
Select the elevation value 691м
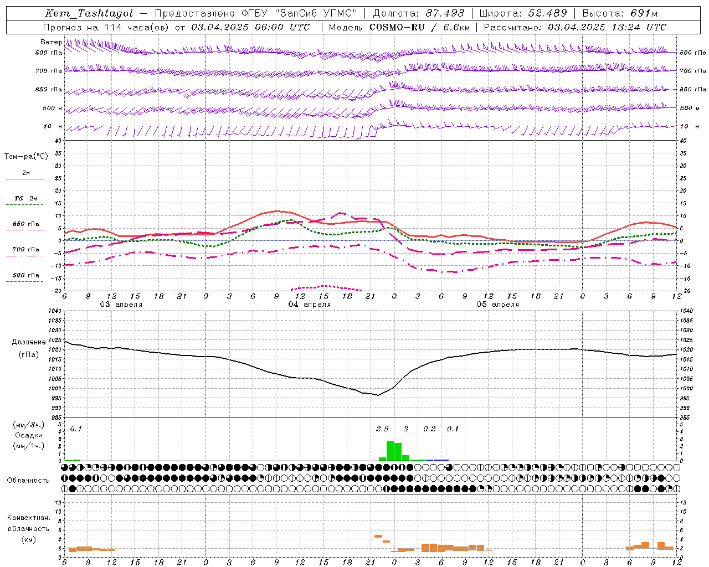(644, 13)
